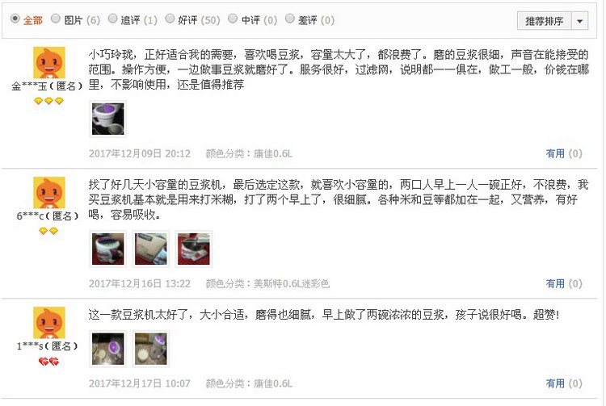Open the first photo in 6***c's review
This screenshot has height=406, width=606.
[x=107, y=249]
